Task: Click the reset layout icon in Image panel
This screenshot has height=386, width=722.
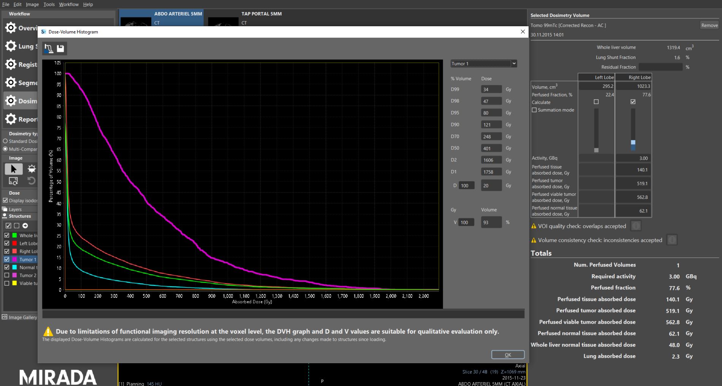Action: 14,181
